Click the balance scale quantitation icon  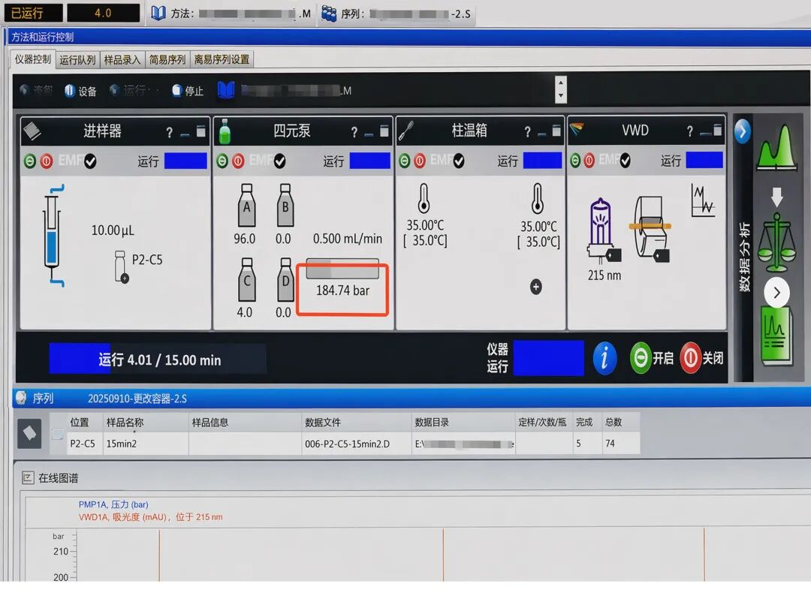776,242
